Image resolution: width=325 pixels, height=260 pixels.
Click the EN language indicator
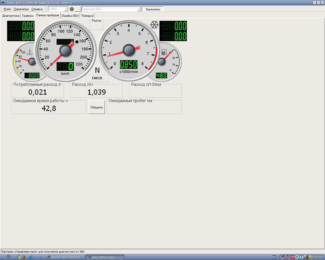[274, 257]
